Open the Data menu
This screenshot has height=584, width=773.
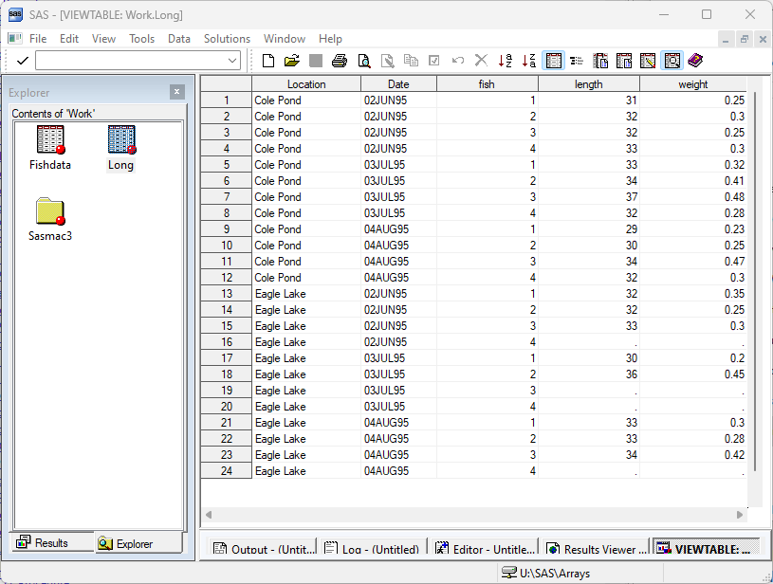179,39
